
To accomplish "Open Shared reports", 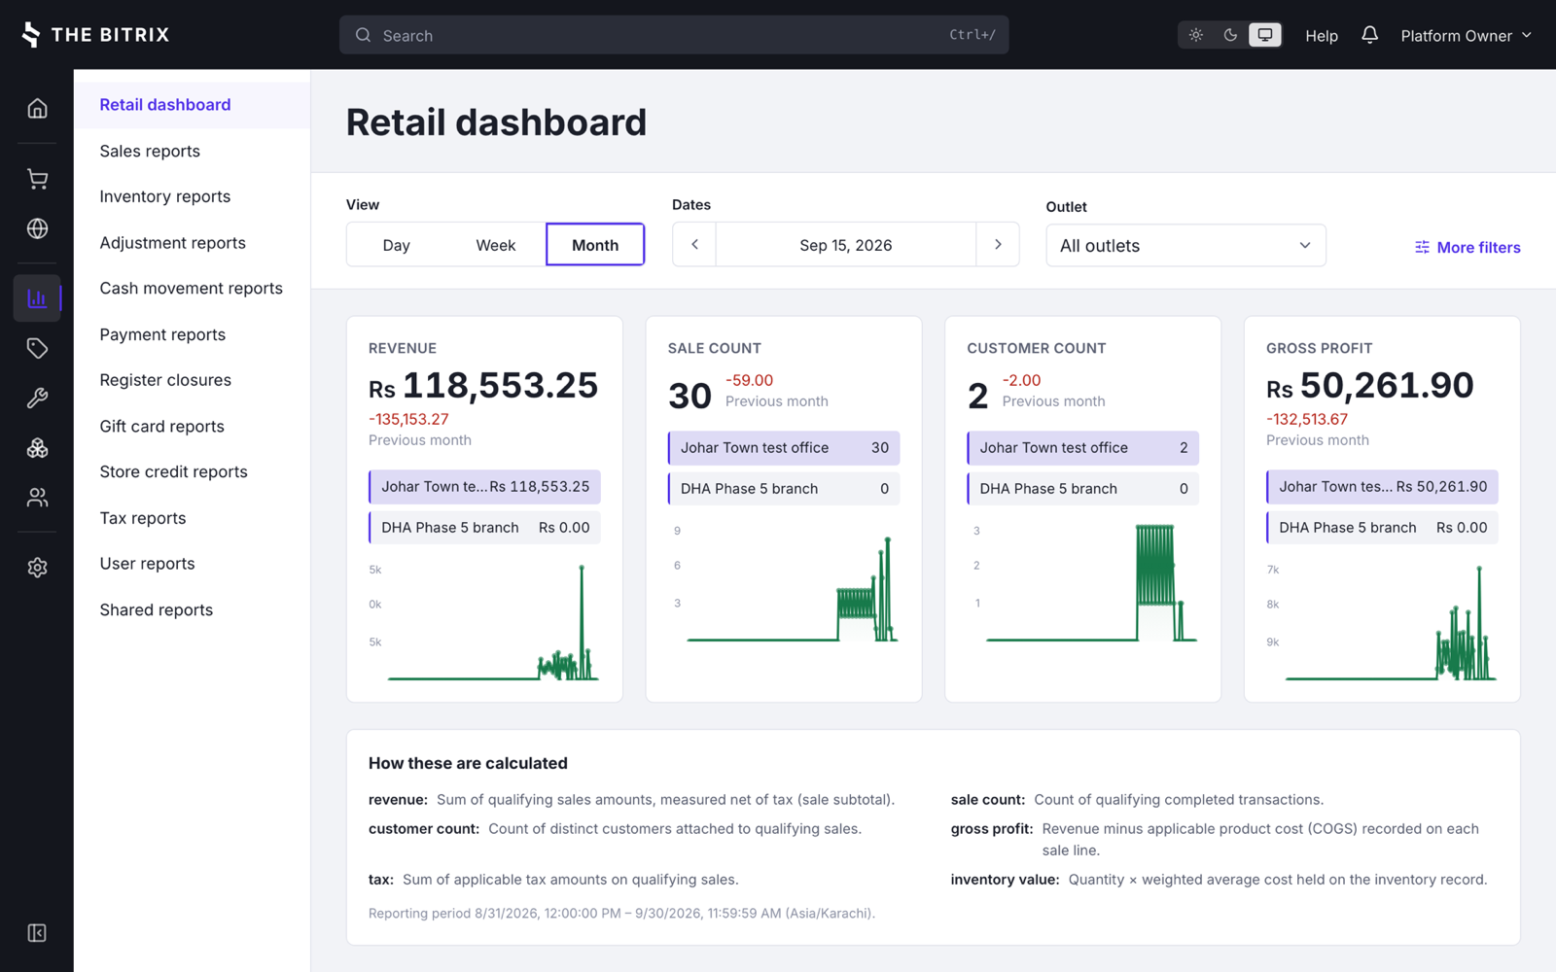I will pos(193,610).
